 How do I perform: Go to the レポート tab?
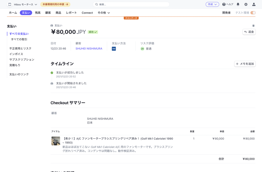point(71,13)
